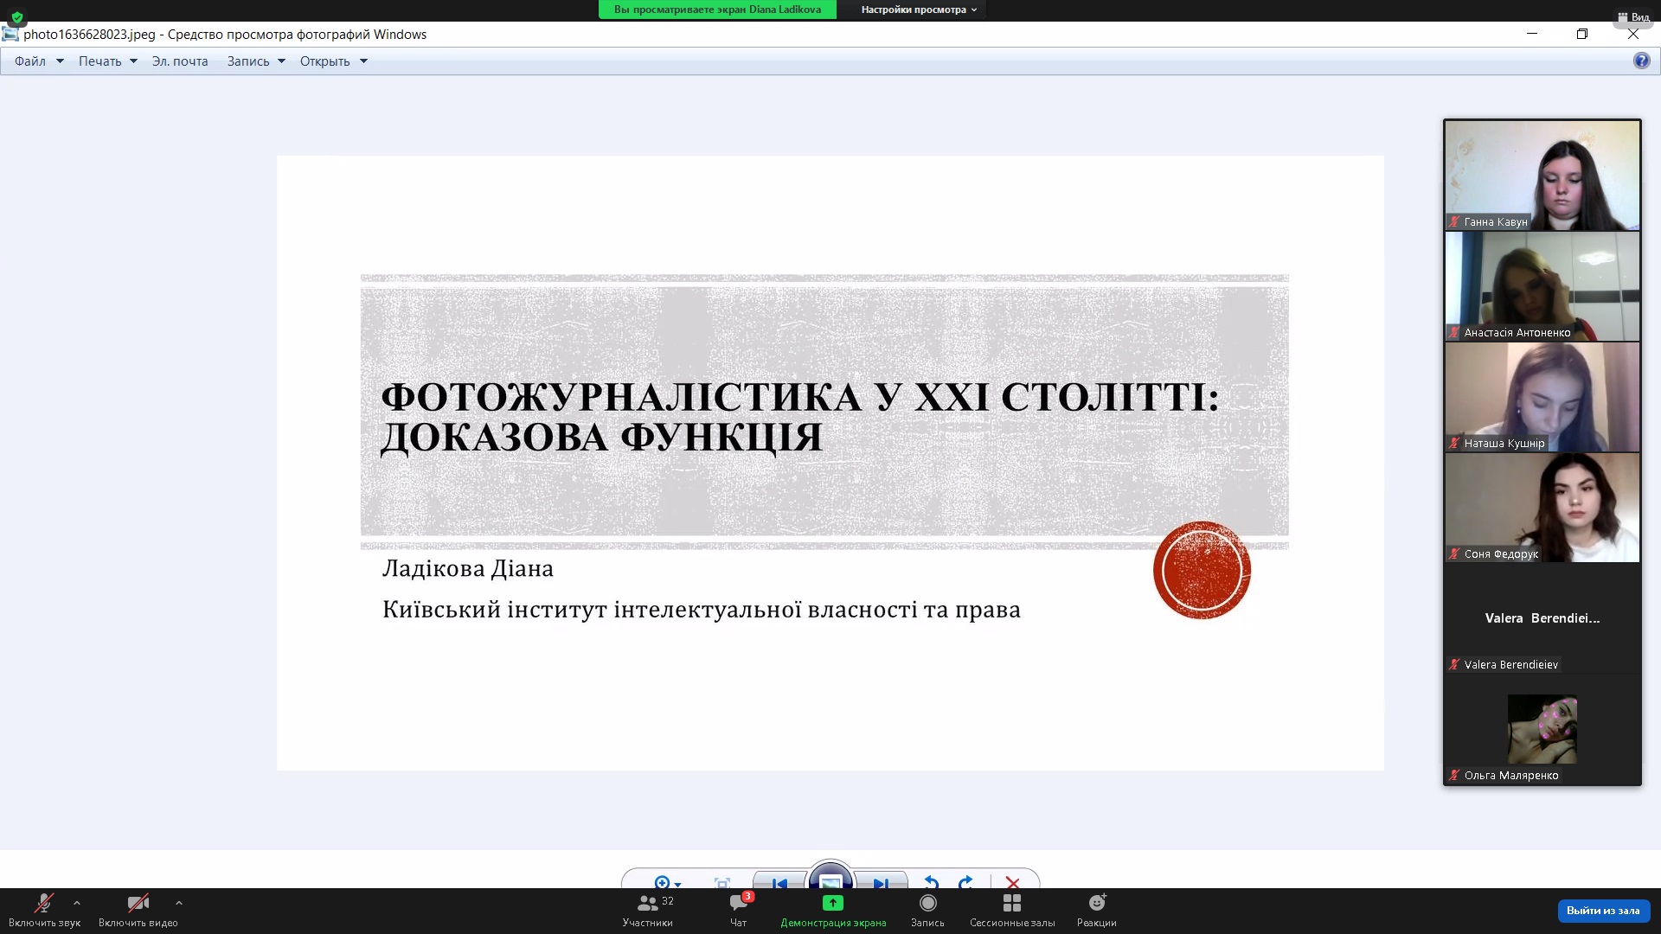Click the green Демонстрация экрана icon

[832, 903]
